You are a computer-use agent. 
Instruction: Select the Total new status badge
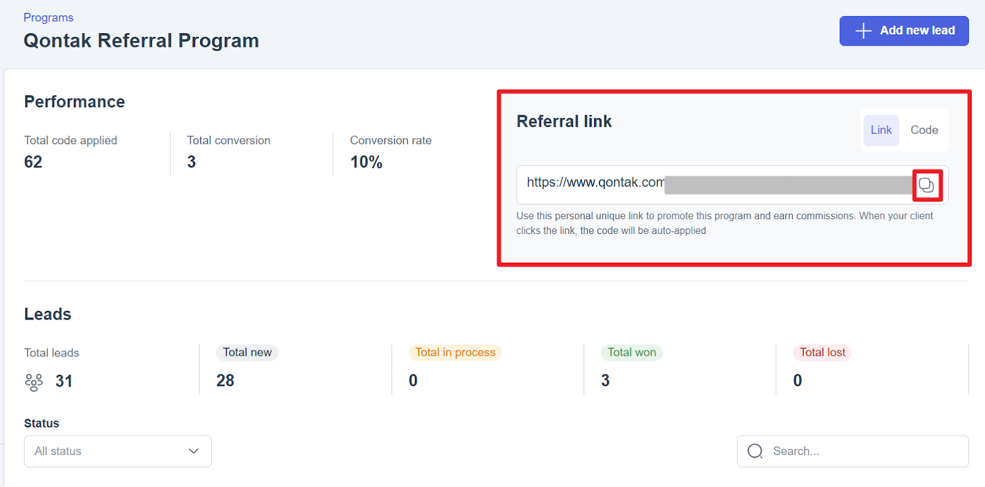247,352
